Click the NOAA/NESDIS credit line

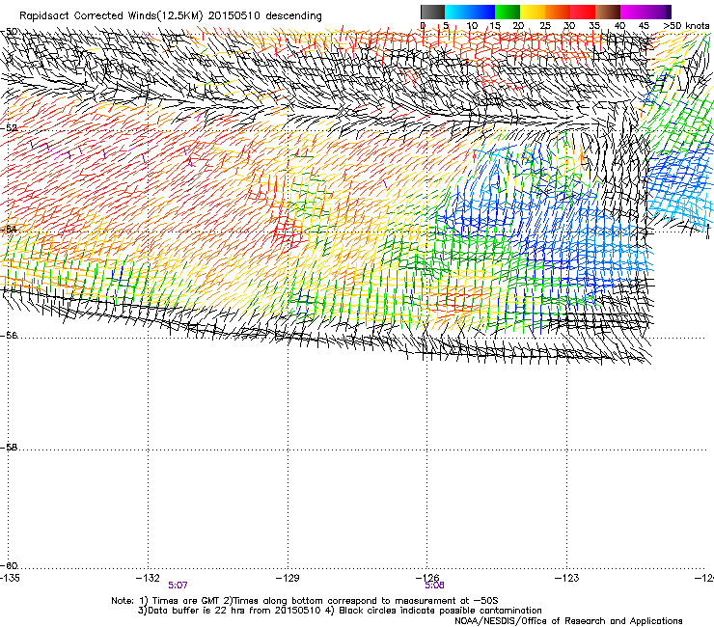tap(568, 621)
